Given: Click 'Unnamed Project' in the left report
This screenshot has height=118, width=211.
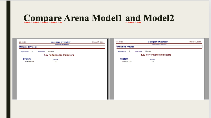Looking at the screenshot, I should pos(28,47).
